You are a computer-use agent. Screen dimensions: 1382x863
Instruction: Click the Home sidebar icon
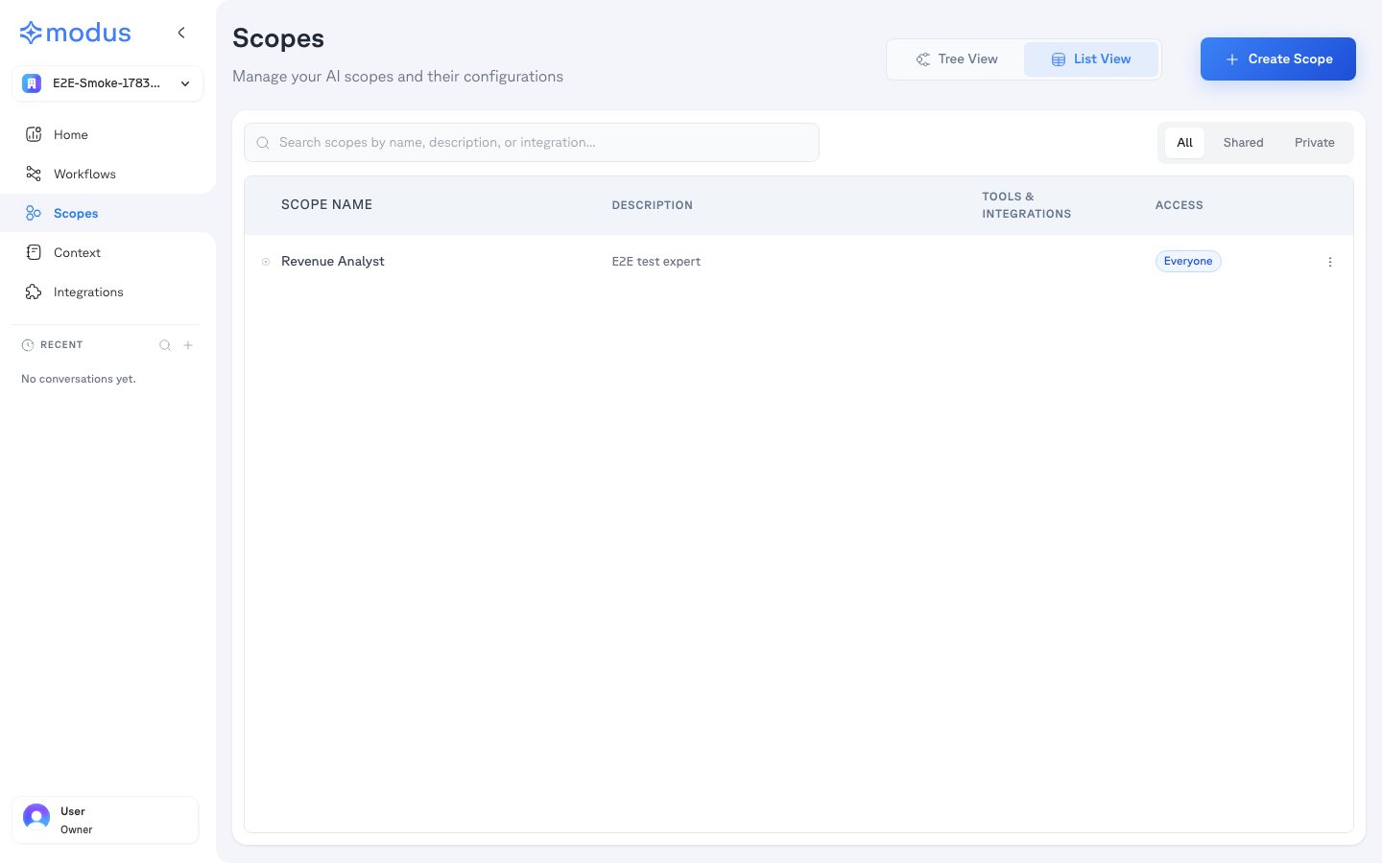(34, 134)
